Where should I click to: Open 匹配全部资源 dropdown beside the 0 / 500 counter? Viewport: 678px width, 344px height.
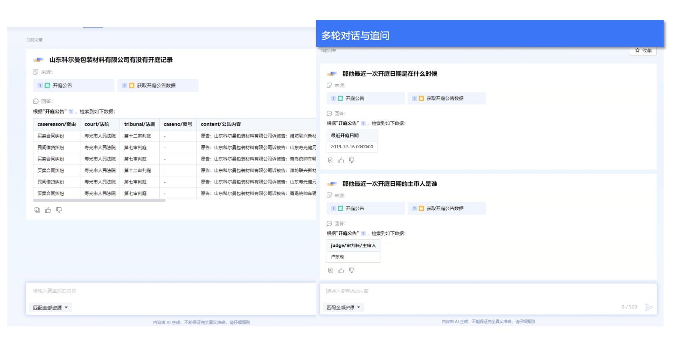[343, 308]
